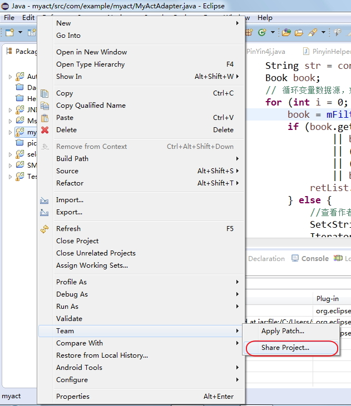351x406 pixels.
Task: Open the PinyinHelper editor tab
Action: click(325, 51)
